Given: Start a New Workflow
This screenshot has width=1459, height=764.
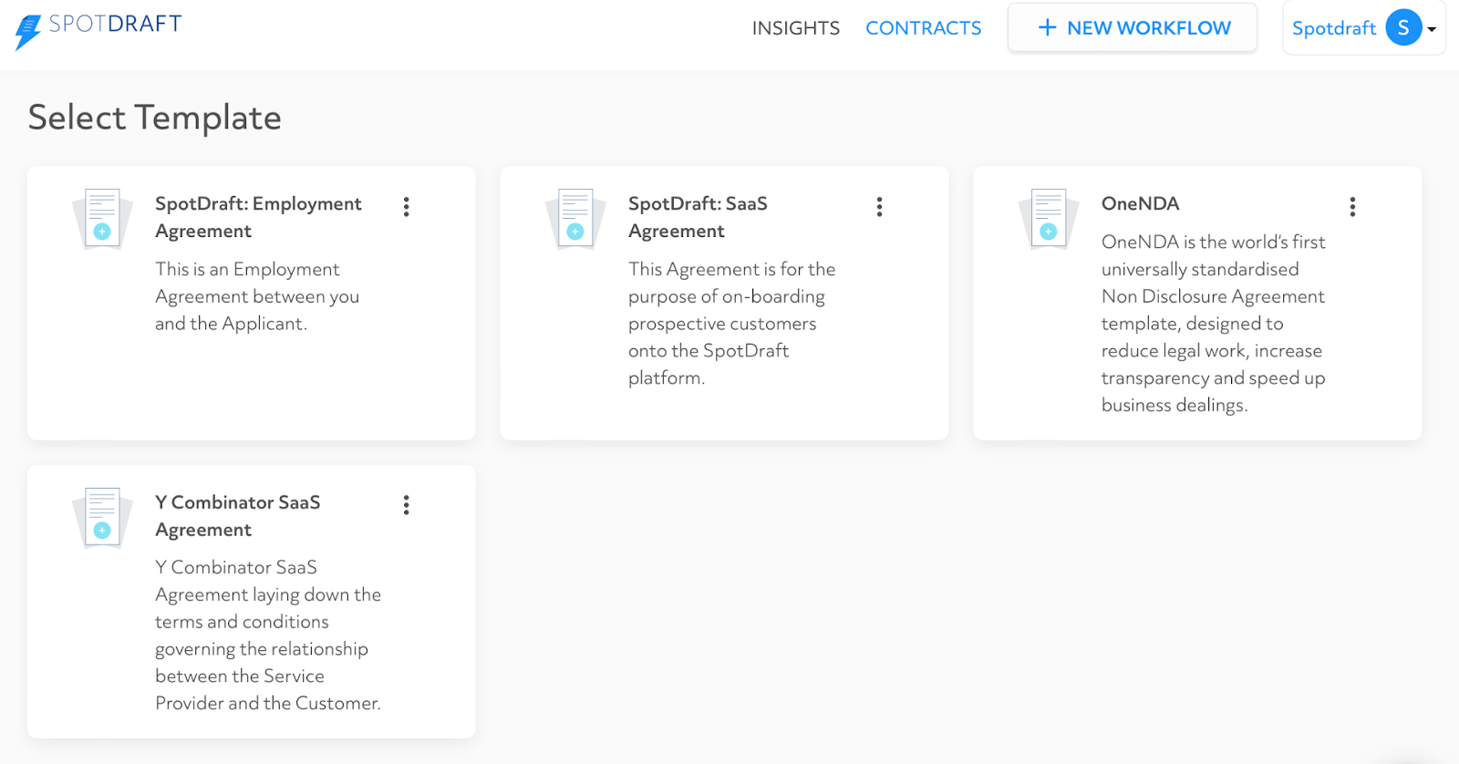Looking at the screenshot, I should (1133, 28).
